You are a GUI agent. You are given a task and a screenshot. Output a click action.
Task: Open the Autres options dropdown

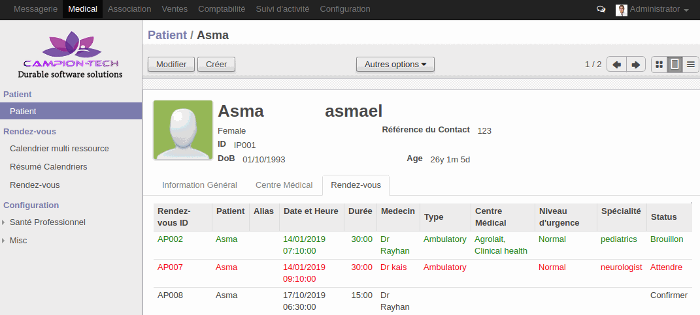395,64
